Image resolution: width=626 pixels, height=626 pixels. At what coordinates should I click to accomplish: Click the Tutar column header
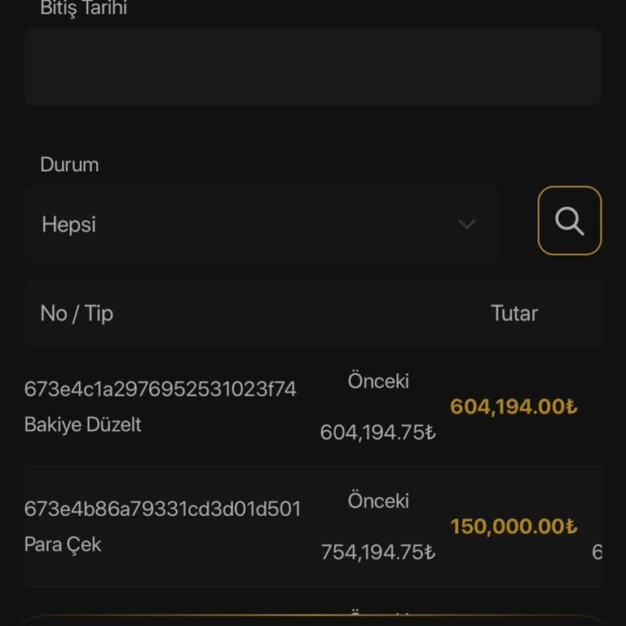514,313
